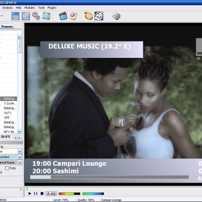Click the 19:00 Campari Lounge listing
Image resolution: width=202 pixels, height=202 pixels.
click(x=69, y=163)
